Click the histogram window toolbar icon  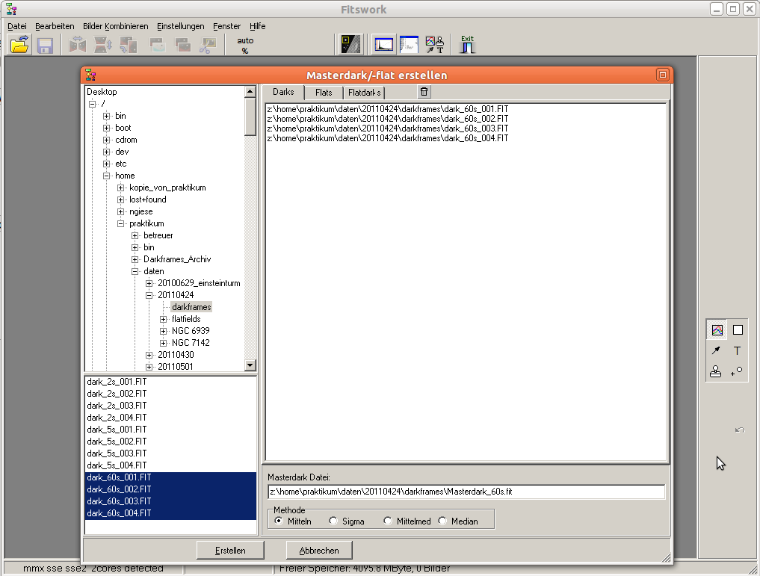pyautogui.click(x=383, y=45)
